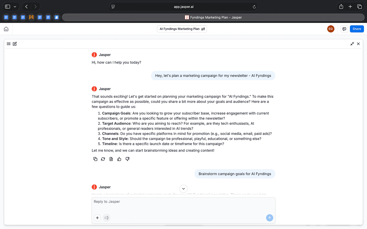Click the AI Fyndings Marketing Plan title
This screenshot has width=367, height=229.
(x=179, y=29)
